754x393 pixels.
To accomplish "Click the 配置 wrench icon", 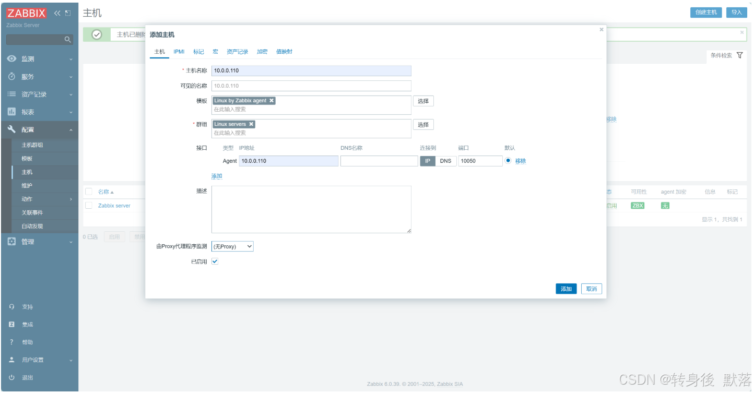I will coord(11,129).
